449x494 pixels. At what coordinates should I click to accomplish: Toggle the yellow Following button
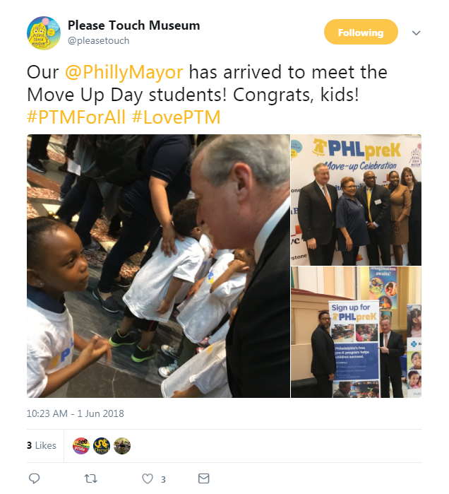click(361, 32)
